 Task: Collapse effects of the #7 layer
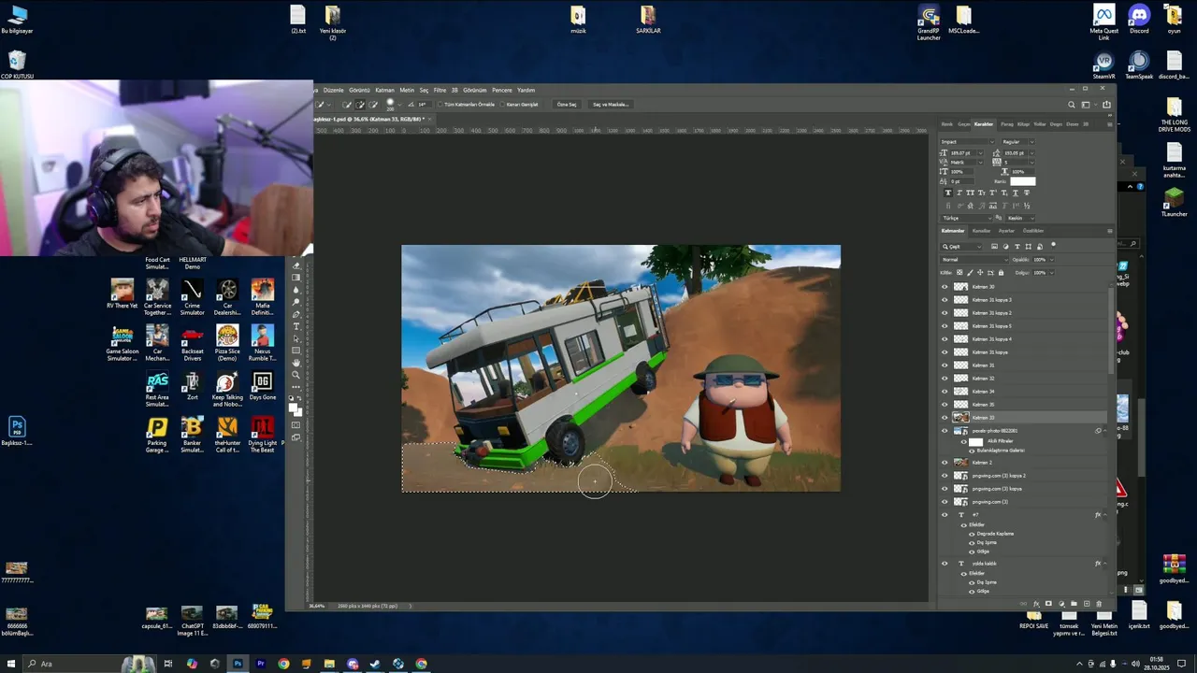1105,515
